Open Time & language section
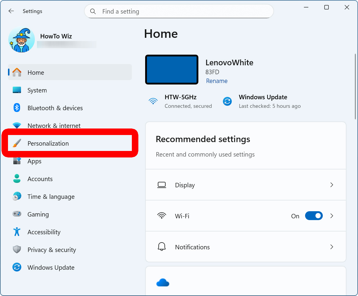The height and width of the screenshot is (296, 358). coord(51,197)
